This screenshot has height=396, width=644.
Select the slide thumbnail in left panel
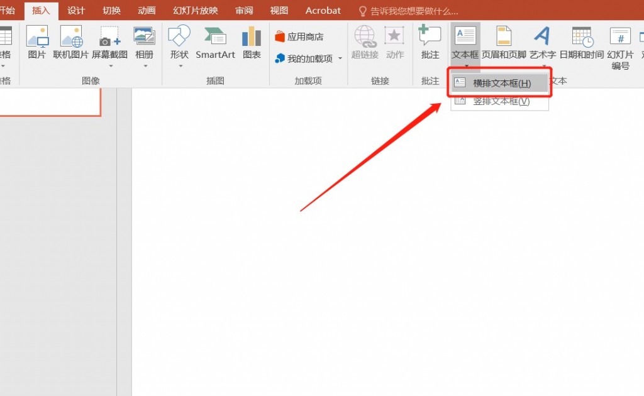coord(50,102)
